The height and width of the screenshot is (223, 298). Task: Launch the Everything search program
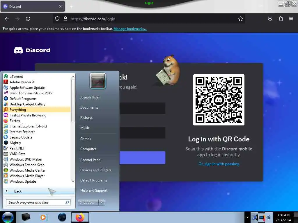pos(37,109)
